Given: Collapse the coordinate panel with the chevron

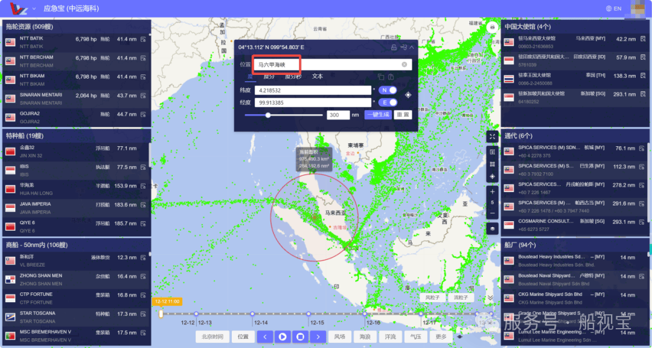Looking at the screenshot, I should [x=412, y=47].
